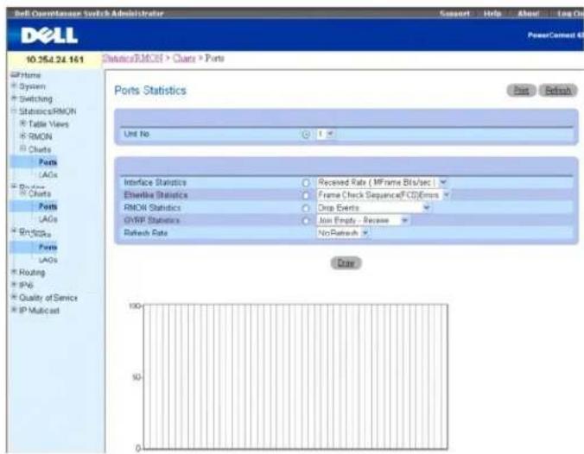Open the No Refresh rate dropdown
This screenshot has width=584, height=454.
coord(343,233)
